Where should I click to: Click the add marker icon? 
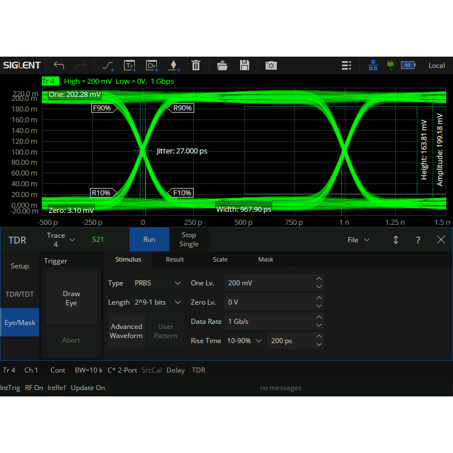[174, 65]
